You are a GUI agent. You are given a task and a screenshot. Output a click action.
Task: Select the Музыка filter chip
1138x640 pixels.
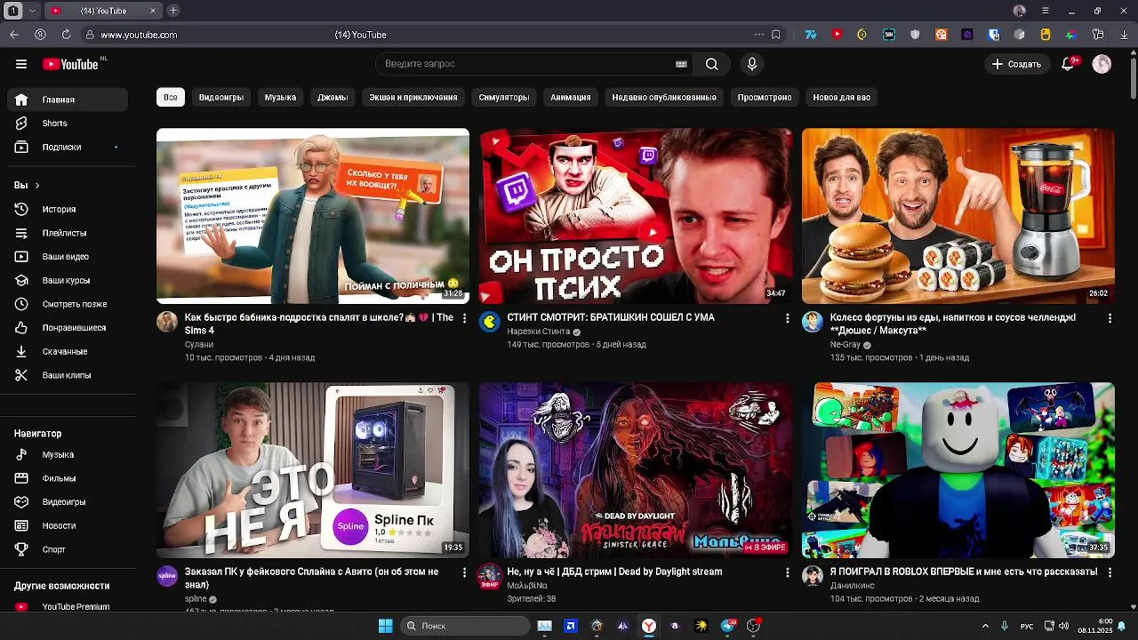pyautogui.click(x=280, y=97)
